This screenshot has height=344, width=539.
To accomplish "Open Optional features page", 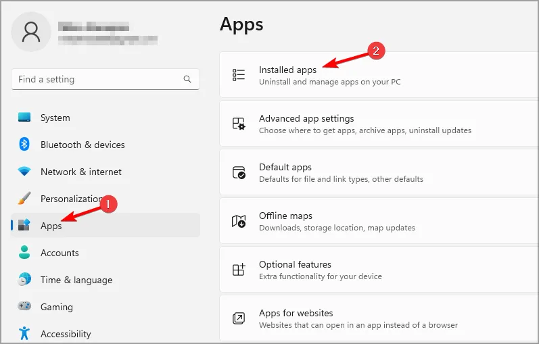I will pyautogui.click(x=379, y=270).
